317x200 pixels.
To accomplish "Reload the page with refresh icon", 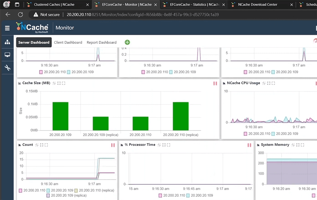I will click(21, 15).
